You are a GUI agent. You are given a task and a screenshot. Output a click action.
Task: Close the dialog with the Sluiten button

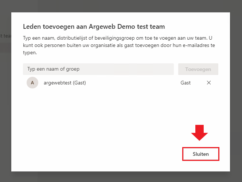(201, 154)
